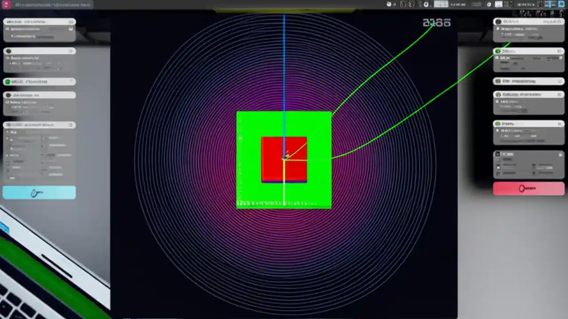This screenshot has width=568, height=319.
Task: Click the gear icon in the topmost left panel header
Action: point(71,21)
